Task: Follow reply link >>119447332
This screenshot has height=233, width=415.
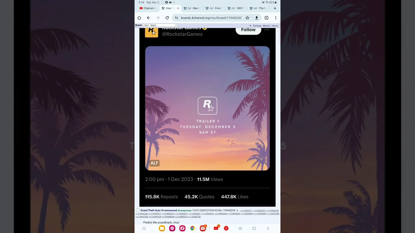Action: coord(142,216)
